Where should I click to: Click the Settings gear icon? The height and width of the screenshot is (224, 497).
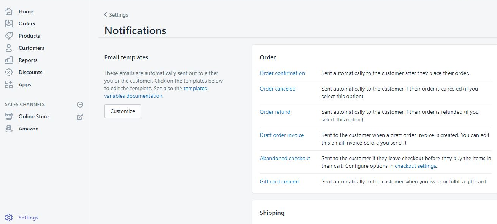tap(8, 218)
